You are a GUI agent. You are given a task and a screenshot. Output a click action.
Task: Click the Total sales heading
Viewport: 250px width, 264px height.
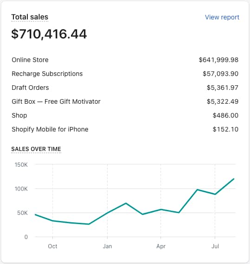point(30,17)
